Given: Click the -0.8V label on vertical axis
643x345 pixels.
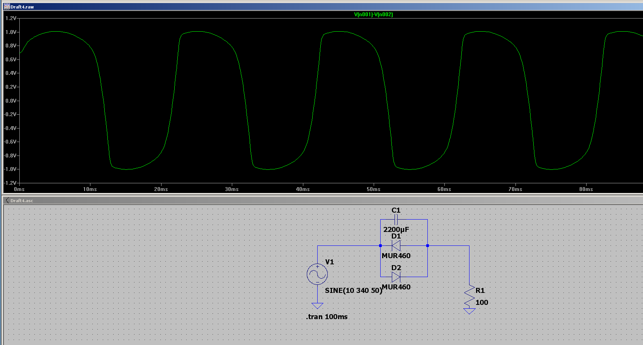Looking at the screenshot, I should 10,156.
